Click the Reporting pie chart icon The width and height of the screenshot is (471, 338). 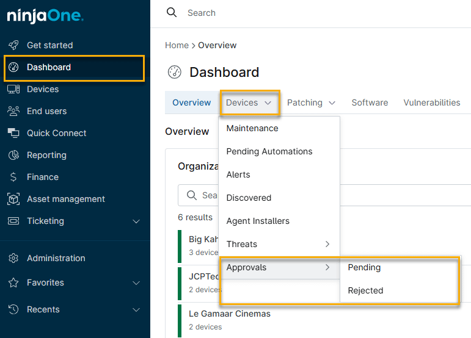(13, 155)
